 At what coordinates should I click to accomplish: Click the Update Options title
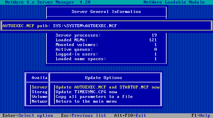104,78
